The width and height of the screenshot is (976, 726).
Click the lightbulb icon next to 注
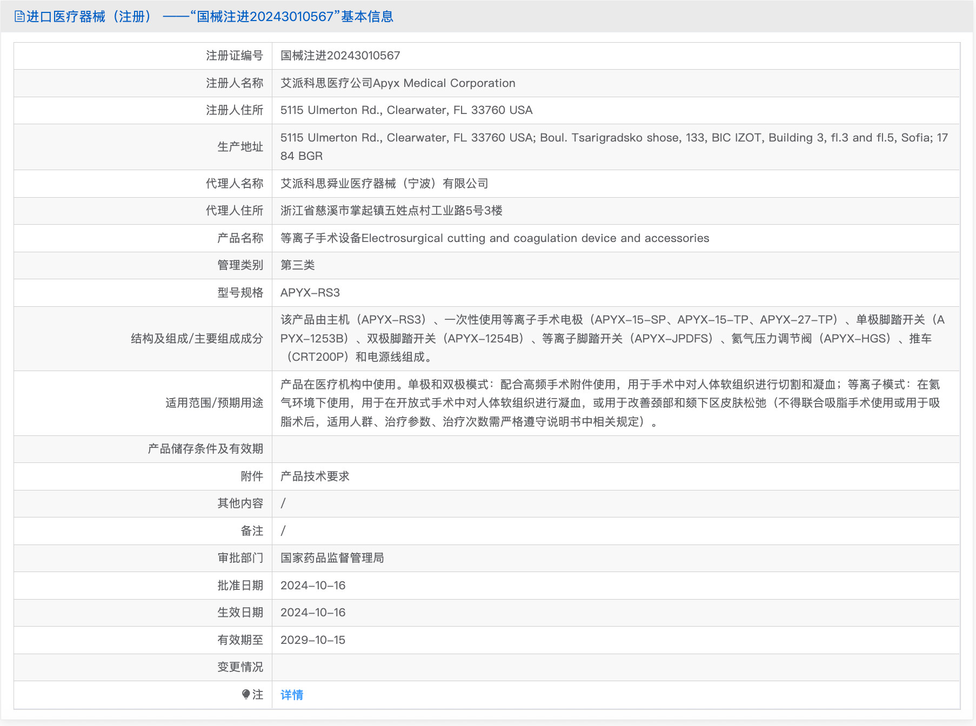coord(246,695)
